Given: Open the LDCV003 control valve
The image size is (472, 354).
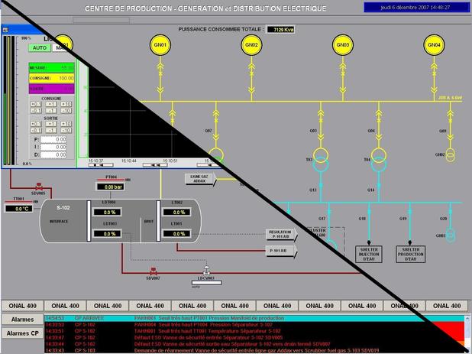Looking at the screenshot, I should coord(205,271).
